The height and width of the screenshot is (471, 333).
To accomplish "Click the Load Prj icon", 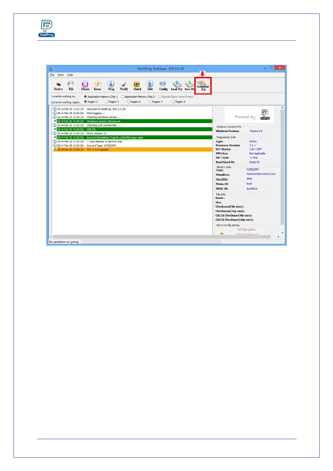I will 176,86.
